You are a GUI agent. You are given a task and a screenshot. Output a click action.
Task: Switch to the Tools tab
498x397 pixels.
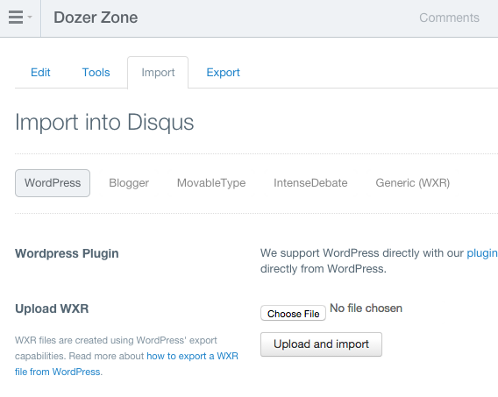pyautogui.click(x=96, y=73)
